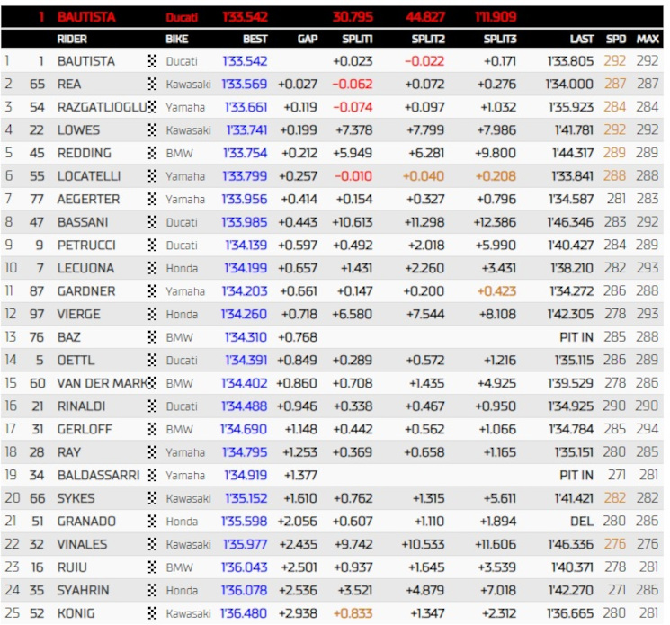Click PIT IN status in BALDASSARRI row
Screen dimensions: 670x625
[576, 476]
